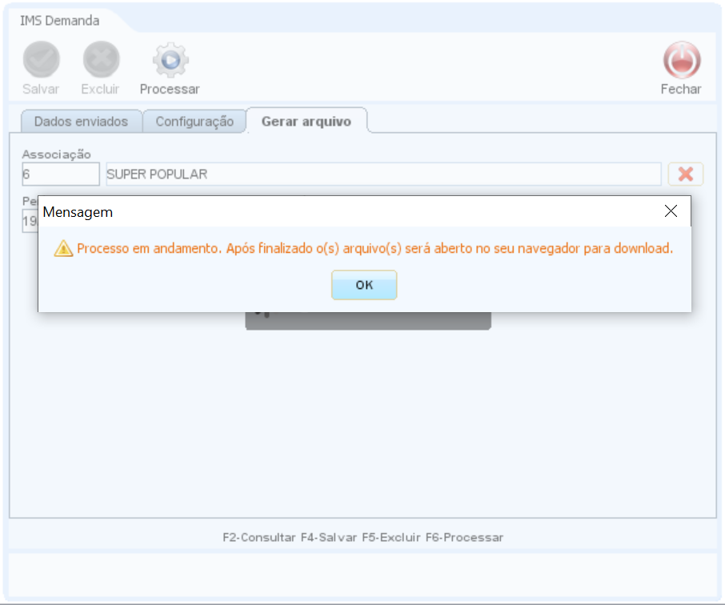Close the Mensagem dialog with X
The height and width of the screenshot is (605, 725).
pos(671,211)
